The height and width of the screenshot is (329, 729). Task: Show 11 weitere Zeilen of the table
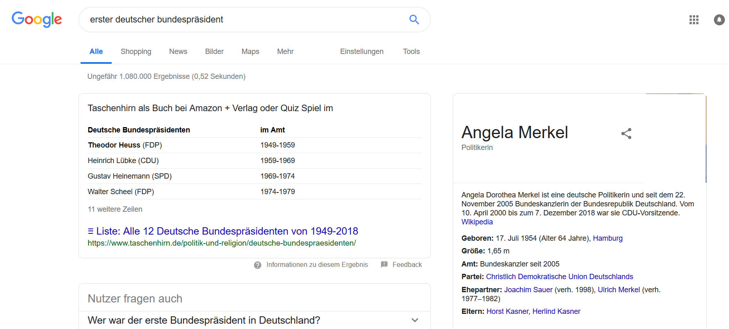[x=115, y=209]
